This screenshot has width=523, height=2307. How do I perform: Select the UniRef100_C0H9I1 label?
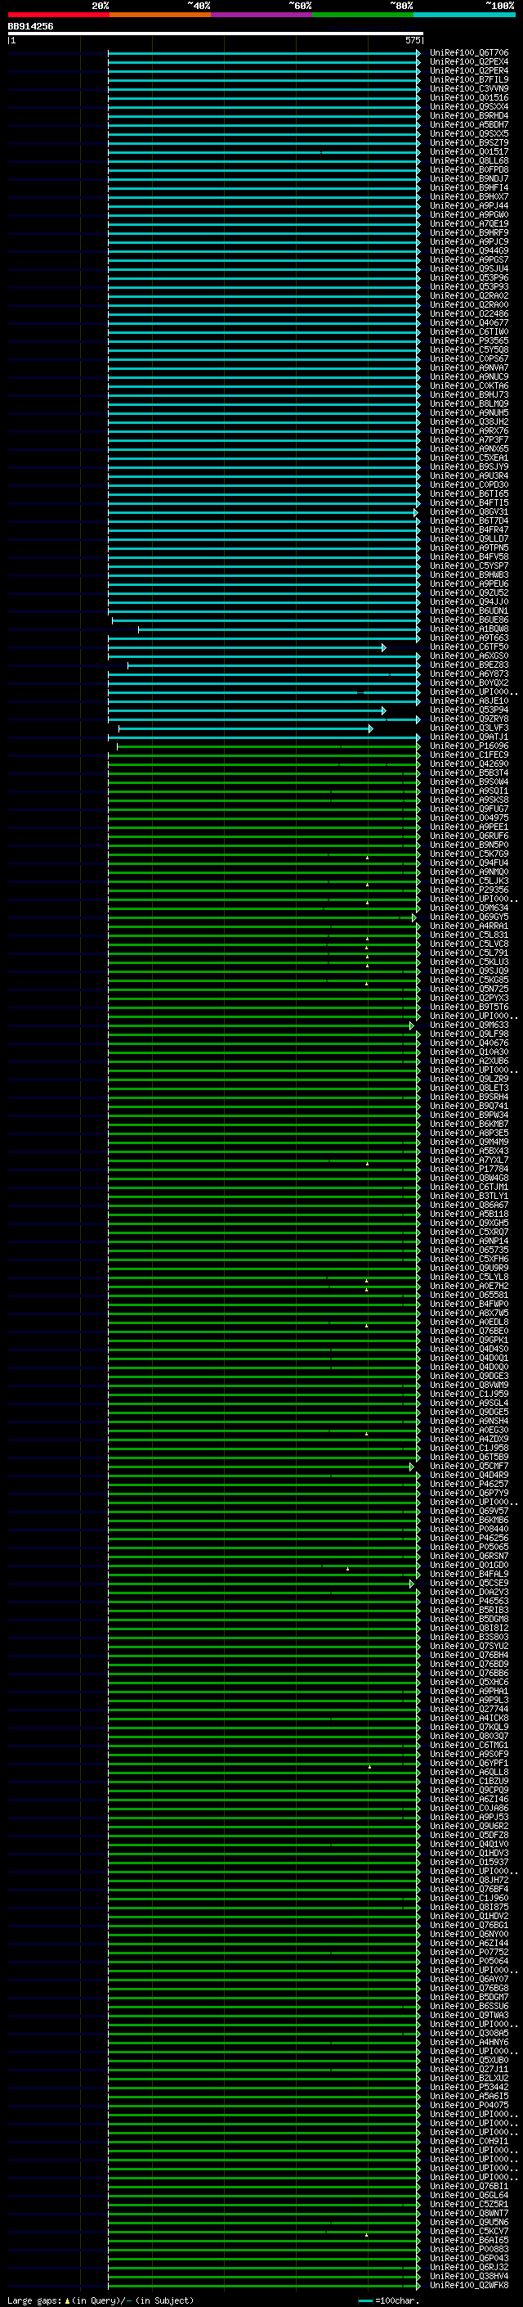469,2143
